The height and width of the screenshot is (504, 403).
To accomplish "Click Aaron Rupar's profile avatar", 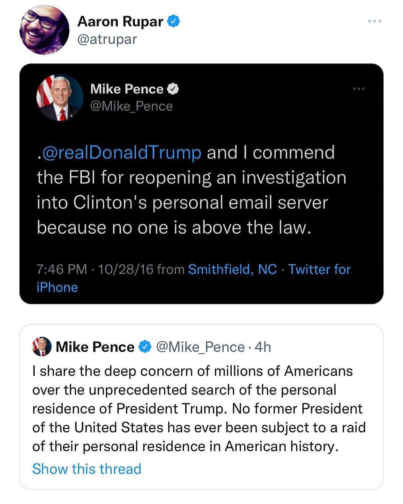I will (x=44, y=30).
